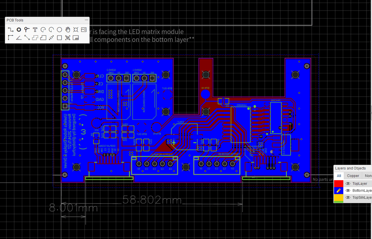This screenshot has height=239, width=372.
Task: Select the Rectangle tool
Action: point(59,38)
